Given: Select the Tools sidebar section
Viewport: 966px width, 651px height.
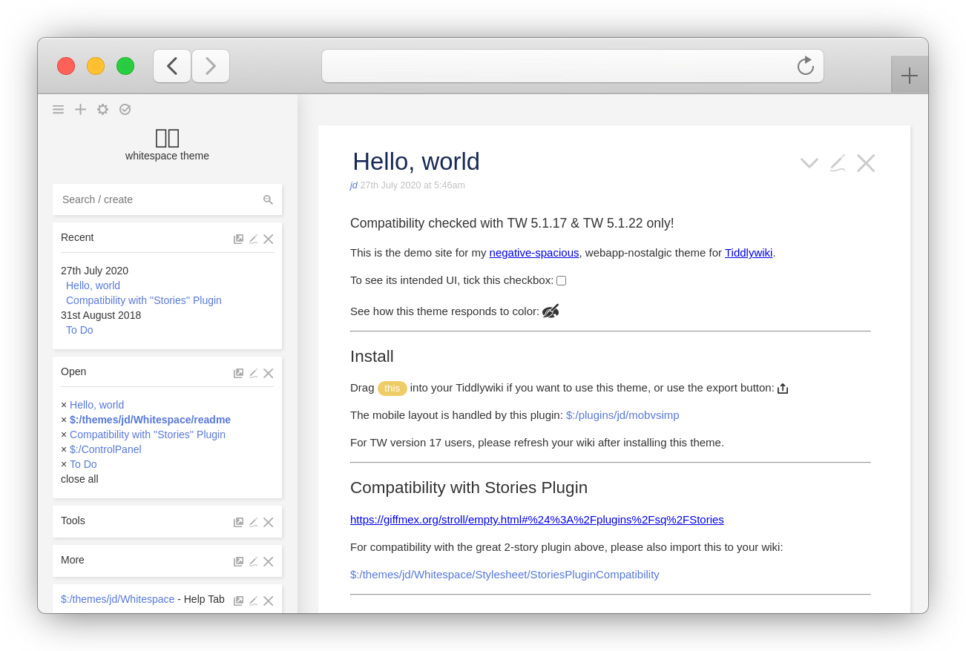Looking at the screenshot, I should (73, 521).
